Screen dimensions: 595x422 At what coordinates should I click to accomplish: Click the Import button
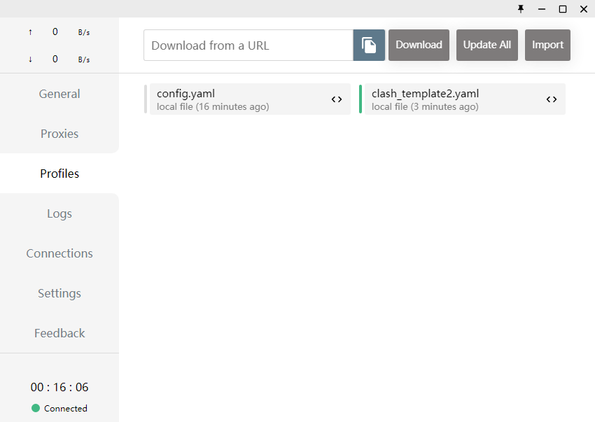[547, 45]
